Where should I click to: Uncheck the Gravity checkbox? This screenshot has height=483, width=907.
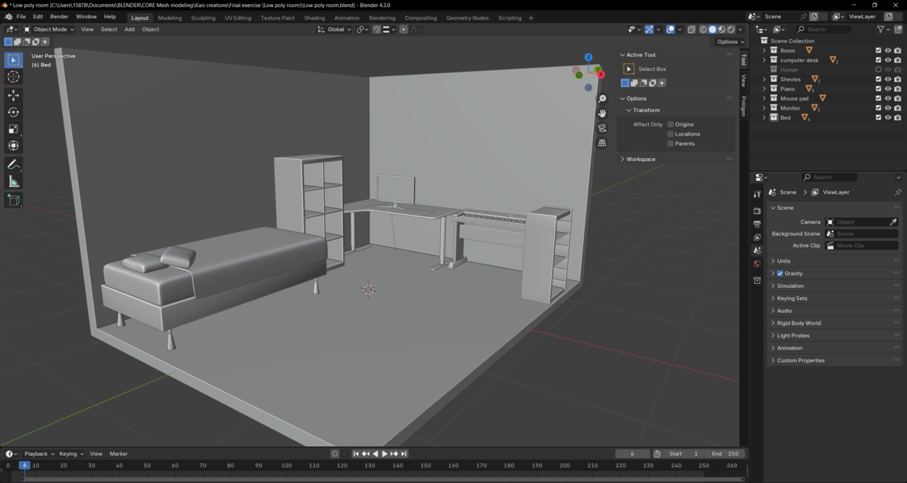pos(780,274)
